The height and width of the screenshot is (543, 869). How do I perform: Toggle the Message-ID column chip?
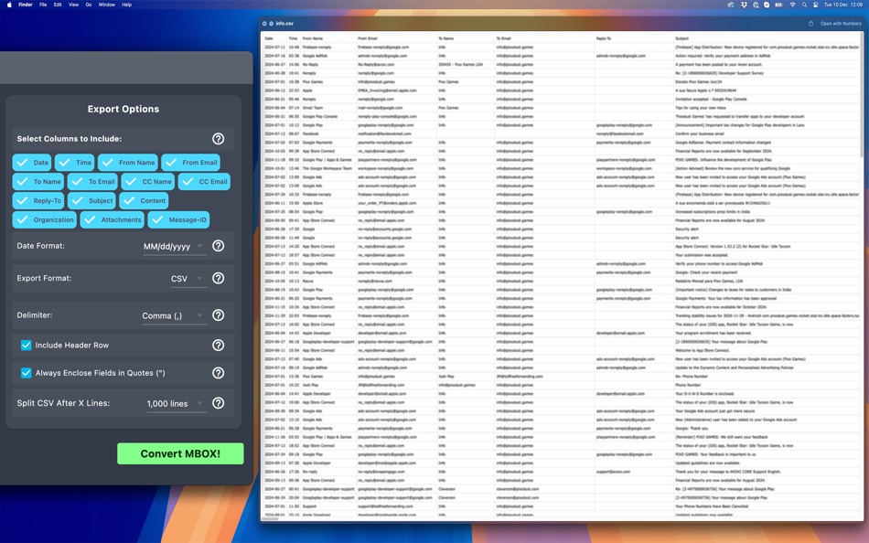(x=178, y=220)
